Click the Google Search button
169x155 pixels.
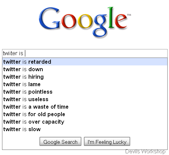[x=60, y=141]
